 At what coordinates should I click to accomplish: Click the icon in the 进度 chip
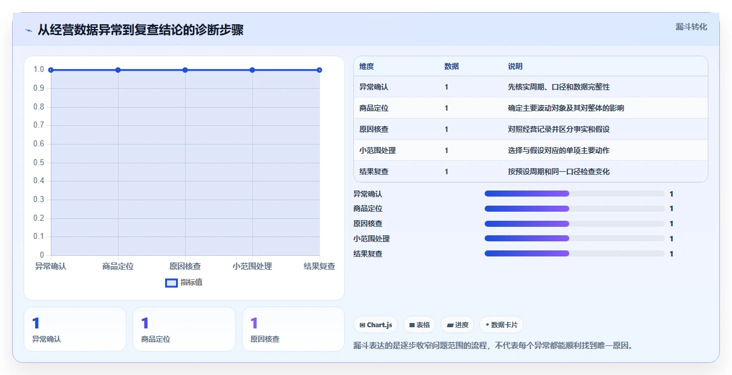(x=450, y=325)
